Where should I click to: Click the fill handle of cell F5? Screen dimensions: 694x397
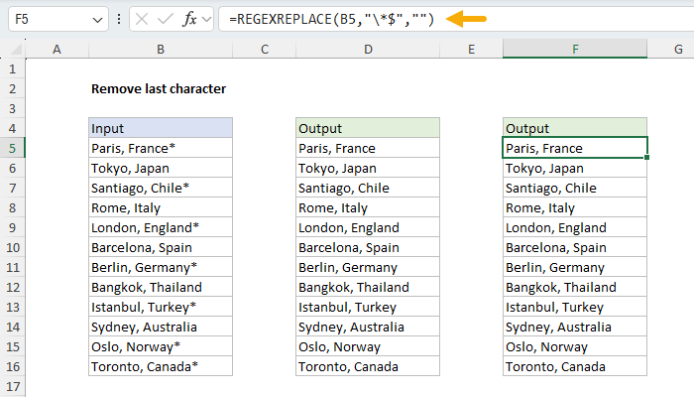tap(647, 158)
